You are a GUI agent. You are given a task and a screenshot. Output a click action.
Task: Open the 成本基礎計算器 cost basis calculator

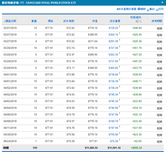(126, 9)
